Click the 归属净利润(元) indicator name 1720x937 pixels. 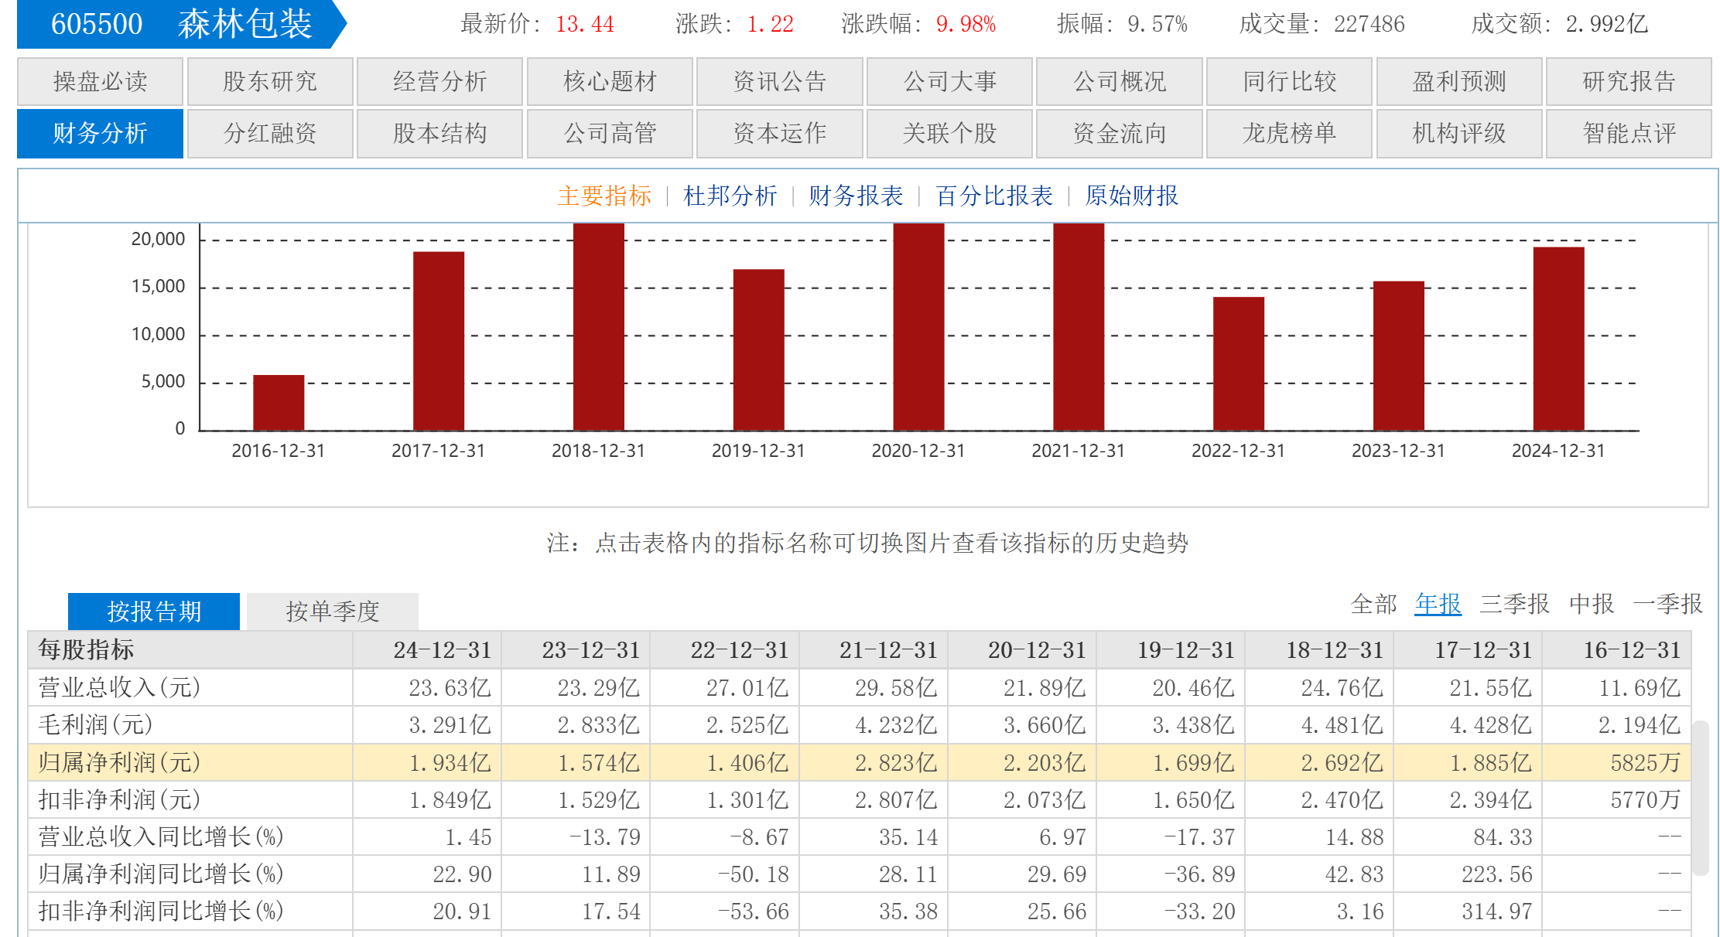119,762
